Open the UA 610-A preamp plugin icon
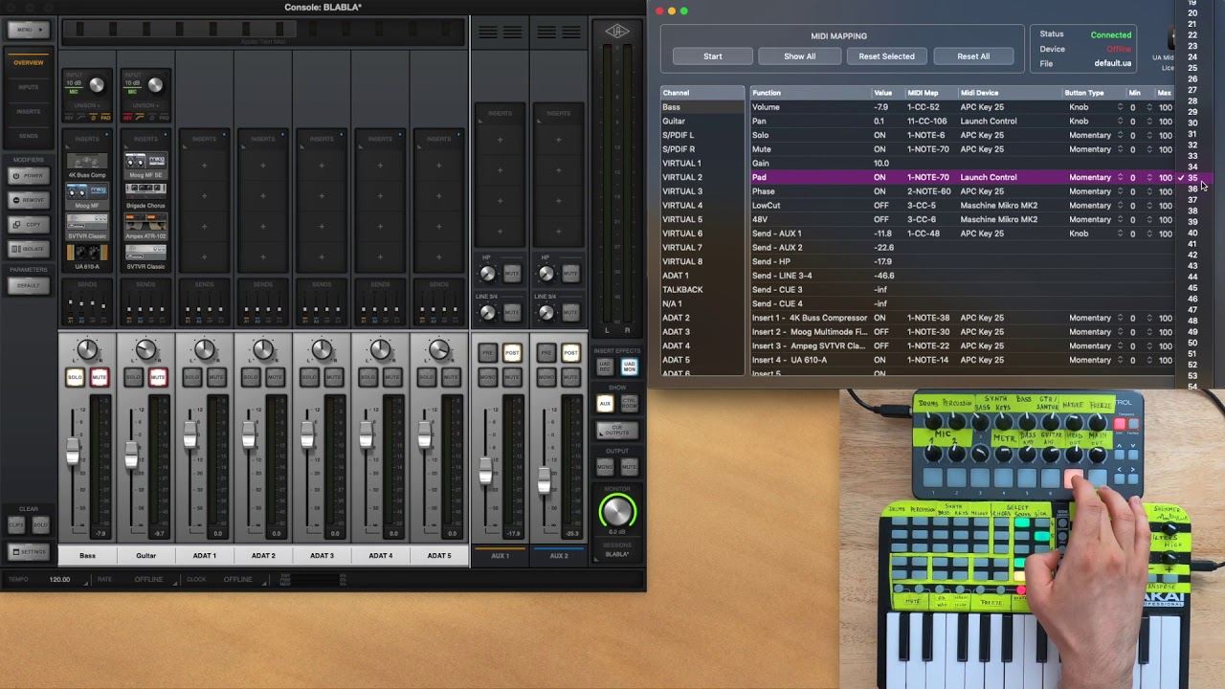 point(87,253)
